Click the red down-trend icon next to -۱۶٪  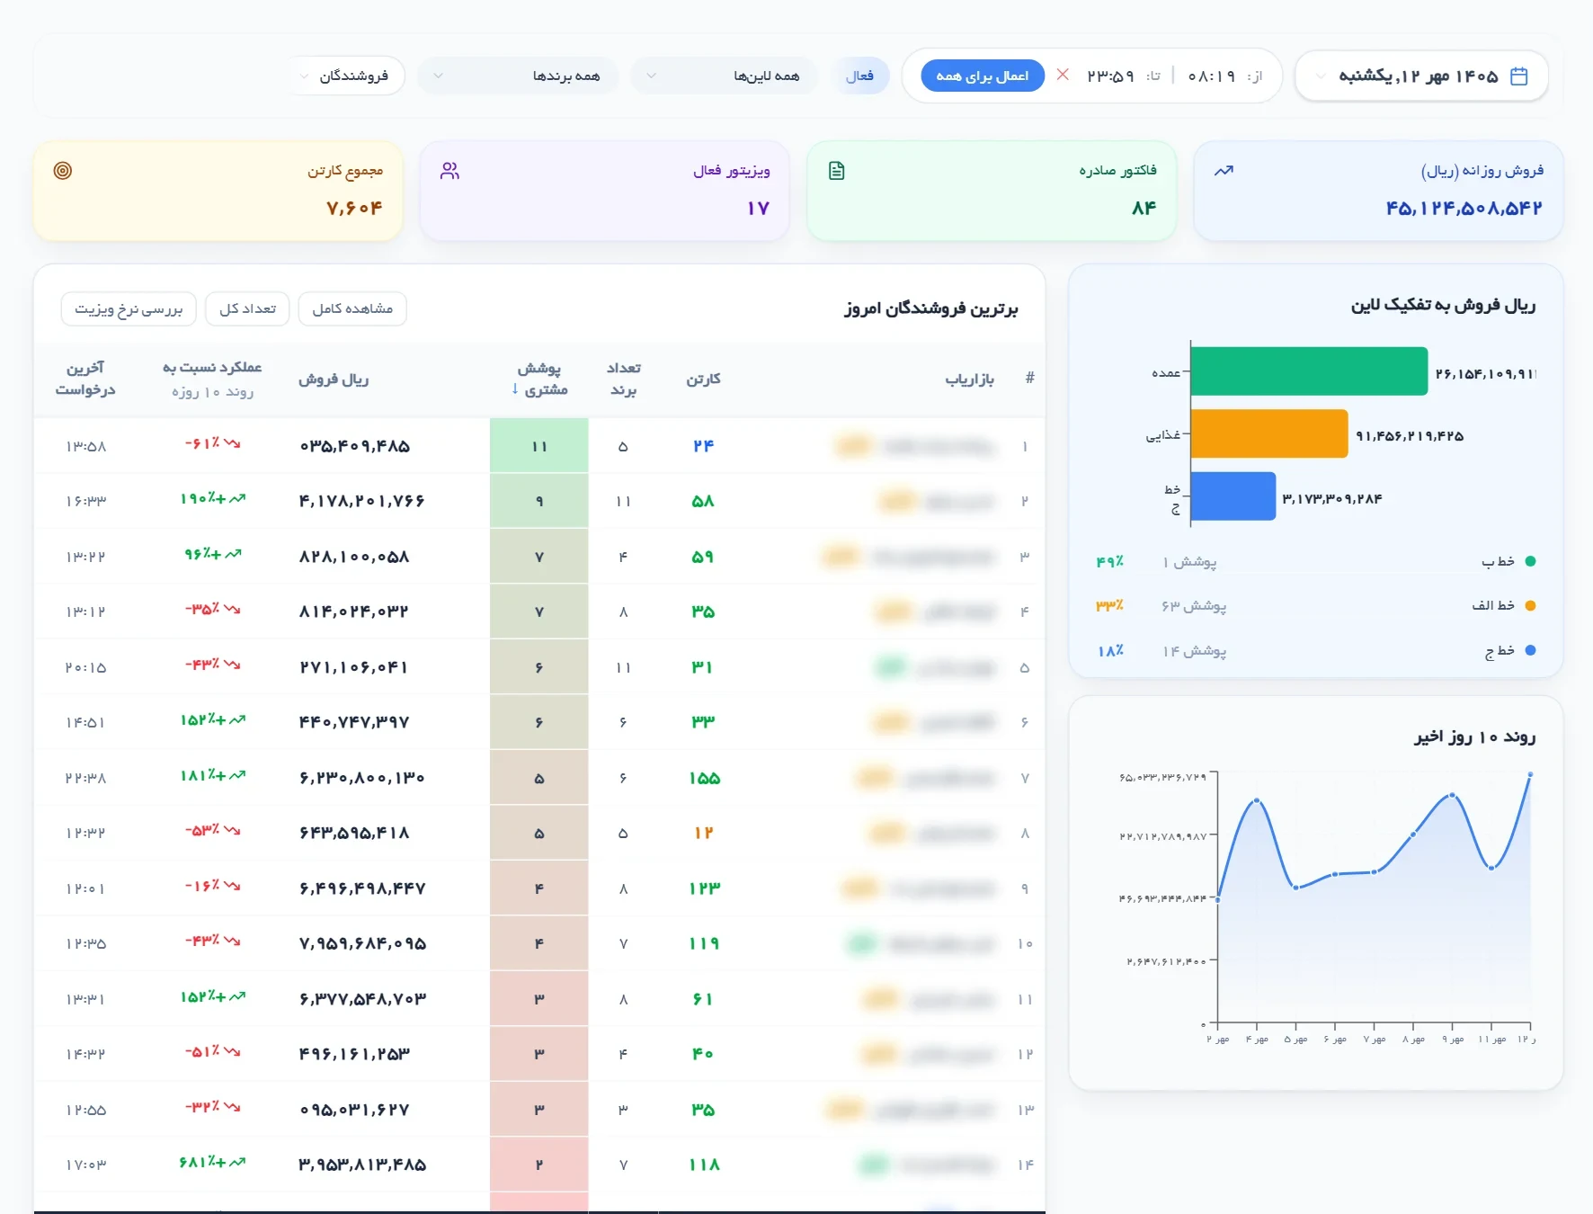coord(232,886)
